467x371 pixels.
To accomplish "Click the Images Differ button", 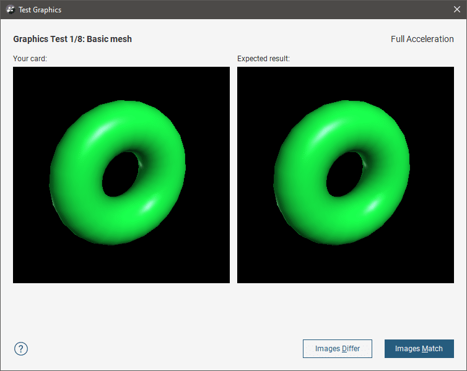I will 338,348.
